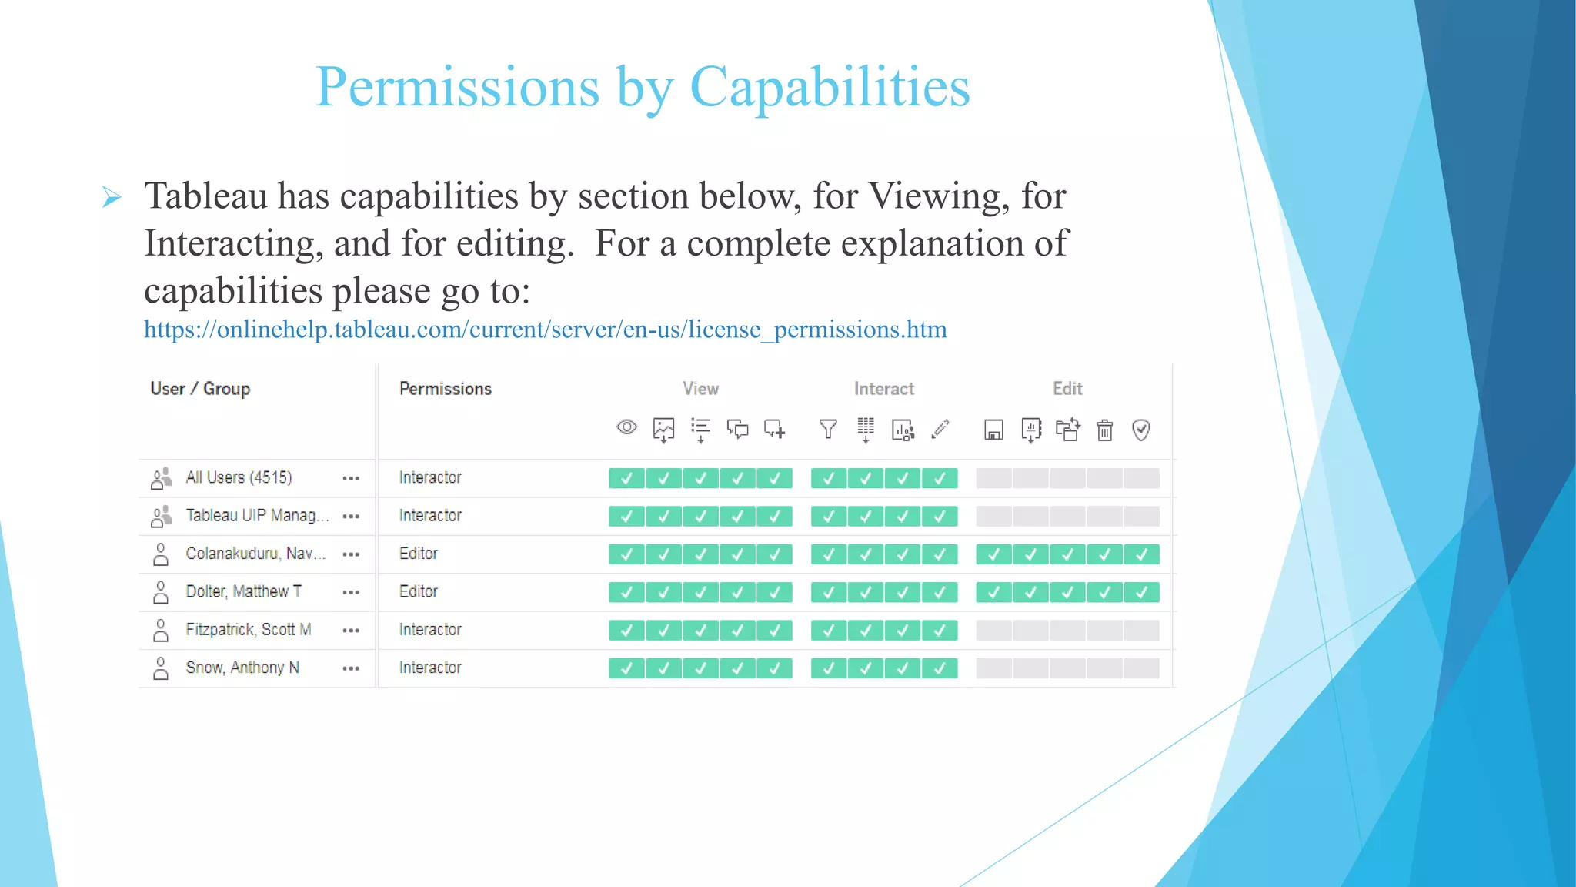Click the Set Permissions shield-check icon
This screenshot has height=887, width=1576.
point(1141,430)
